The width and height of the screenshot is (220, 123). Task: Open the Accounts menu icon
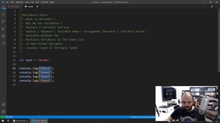coord(3,105)
